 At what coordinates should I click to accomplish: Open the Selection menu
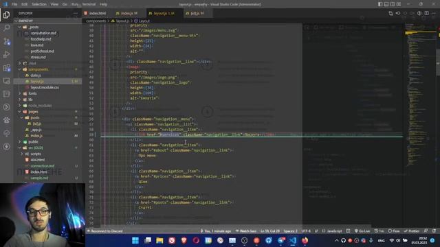point(39,4)
